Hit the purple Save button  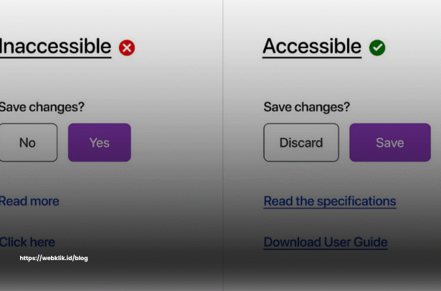tap(390, 142)
